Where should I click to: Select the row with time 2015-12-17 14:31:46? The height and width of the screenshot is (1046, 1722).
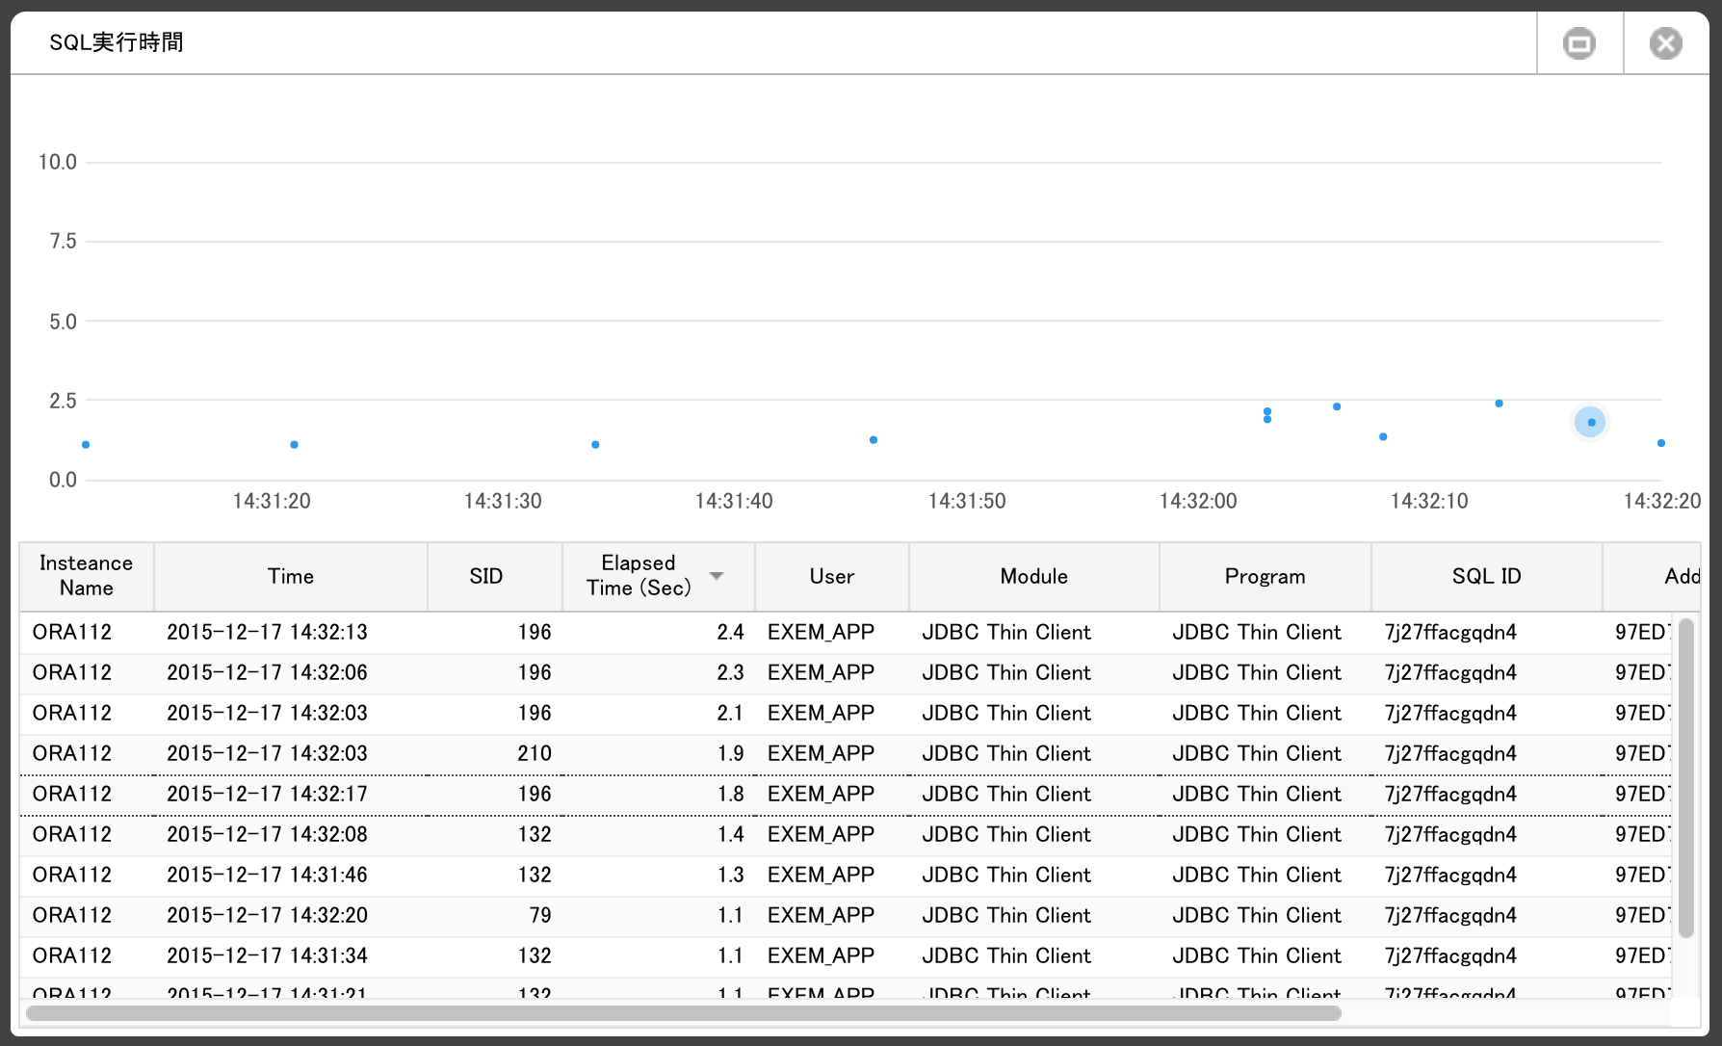coord(846,876)
